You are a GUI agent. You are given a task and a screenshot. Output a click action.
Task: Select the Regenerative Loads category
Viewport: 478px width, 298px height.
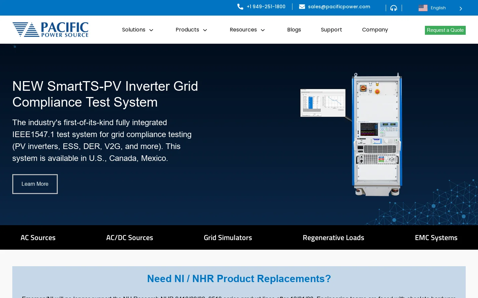tap(333, 238)
